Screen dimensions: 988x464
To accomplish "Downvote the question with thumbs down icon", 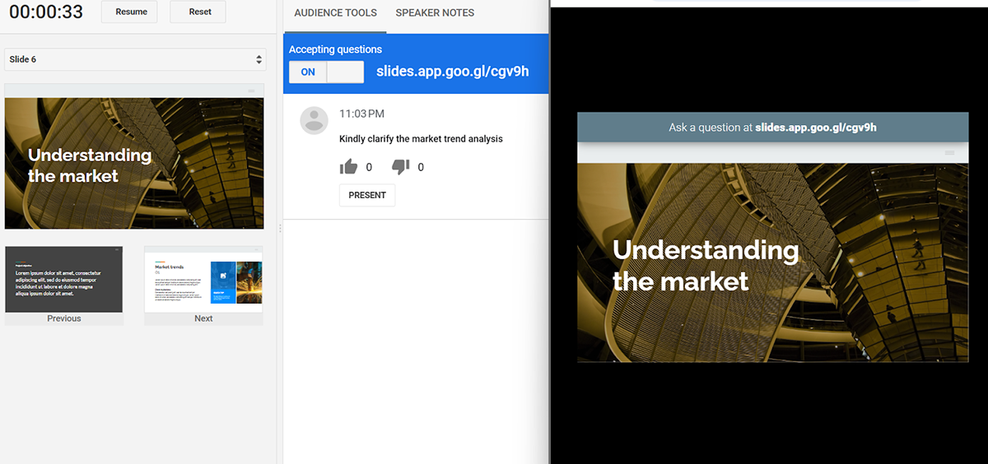I will 400,167.
